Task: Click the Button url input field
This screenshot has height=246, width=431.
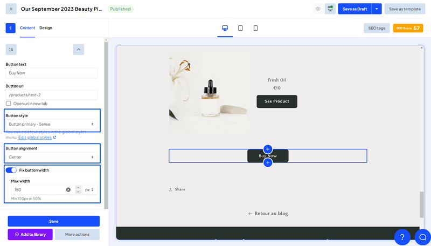Action: tap(51, 94)
